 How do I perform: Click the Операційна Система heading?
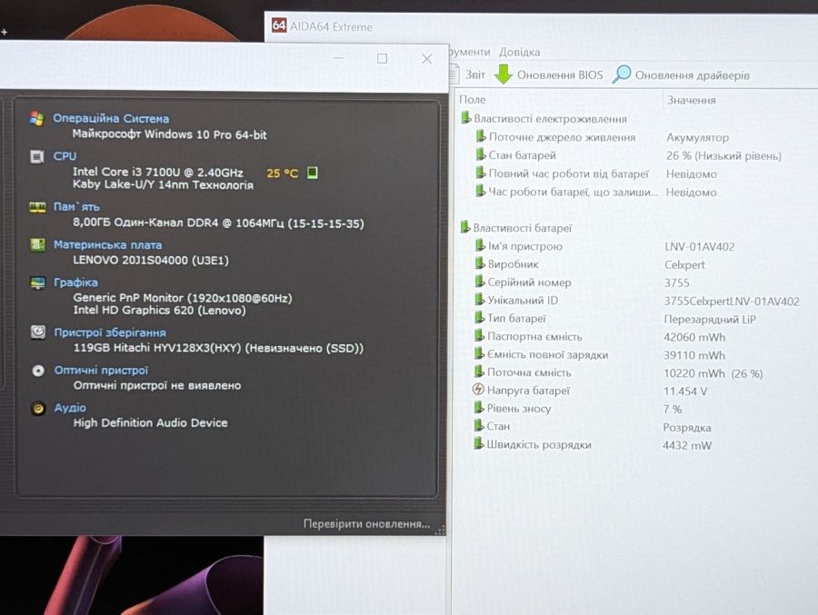(111, 118)
